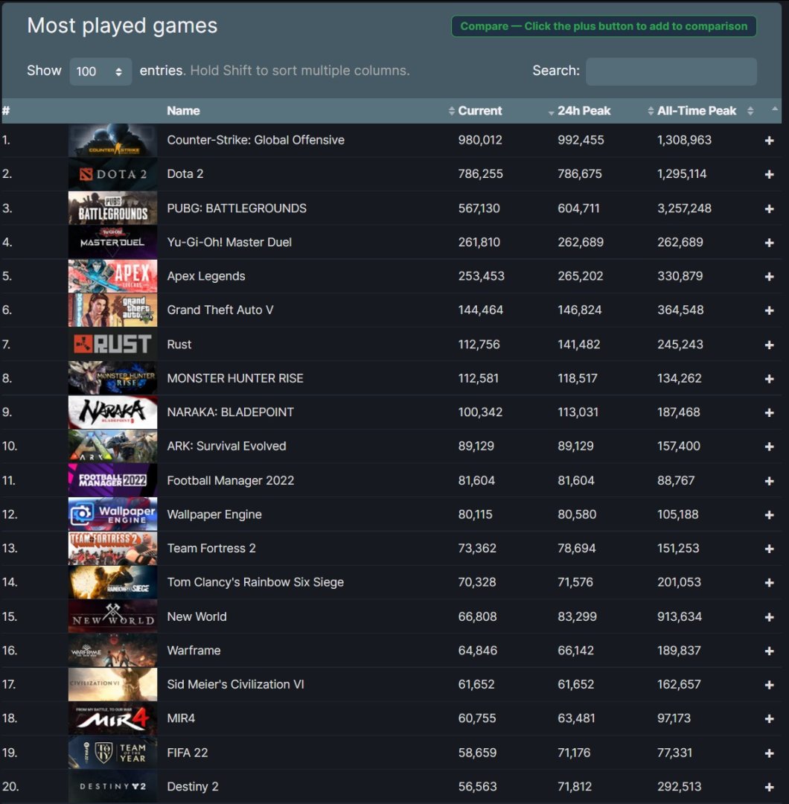Focus the Search input field
Viewport: 789px width, 804px height.
(671, 71)
